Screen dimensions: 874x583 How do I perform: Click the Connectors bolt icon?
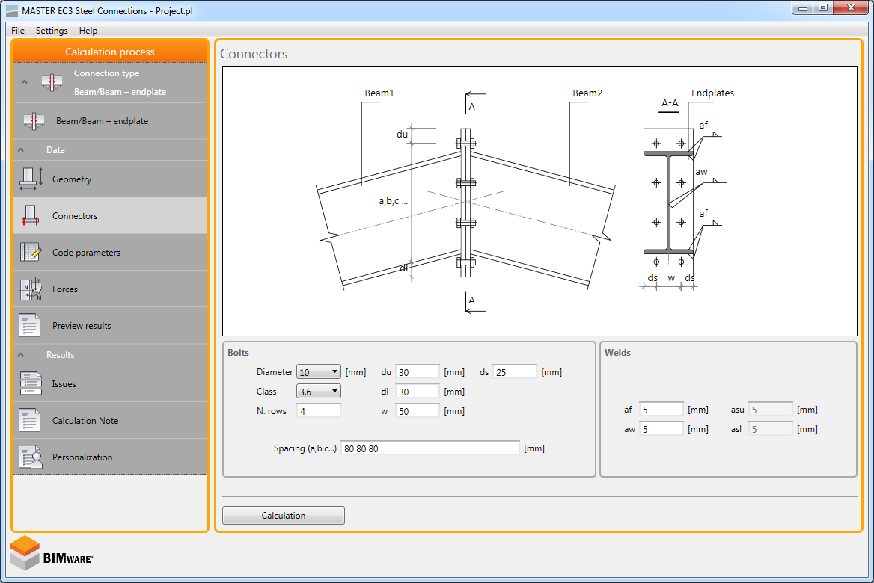tap(31, 216)
